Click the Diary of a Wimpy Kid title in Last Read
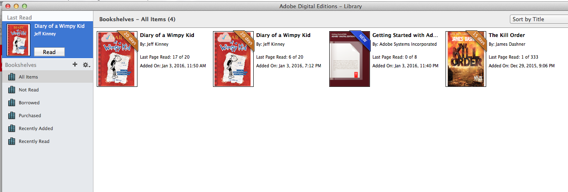Image resolution: width=568 pixels, height=192 pixels. (59, 26)
